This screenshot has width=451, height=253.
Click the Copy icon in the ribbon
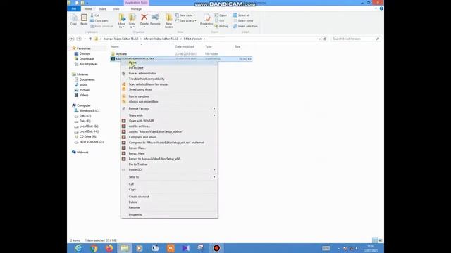pos(73,20)
